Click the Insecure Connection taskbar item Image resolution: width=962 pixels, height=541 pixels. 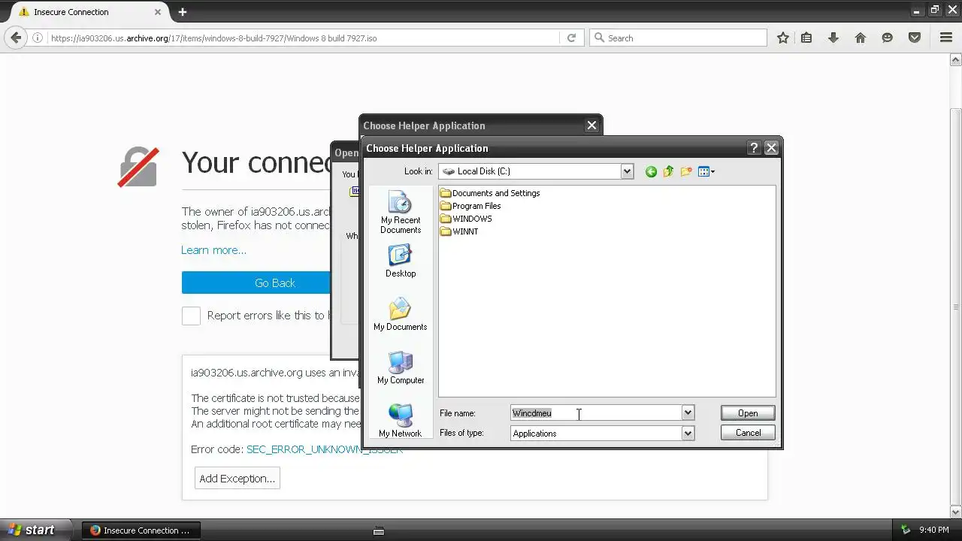click(140, 530)
